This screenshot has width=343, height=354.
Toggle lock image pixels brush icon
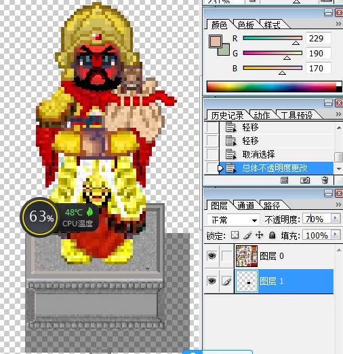pos(247,235)
